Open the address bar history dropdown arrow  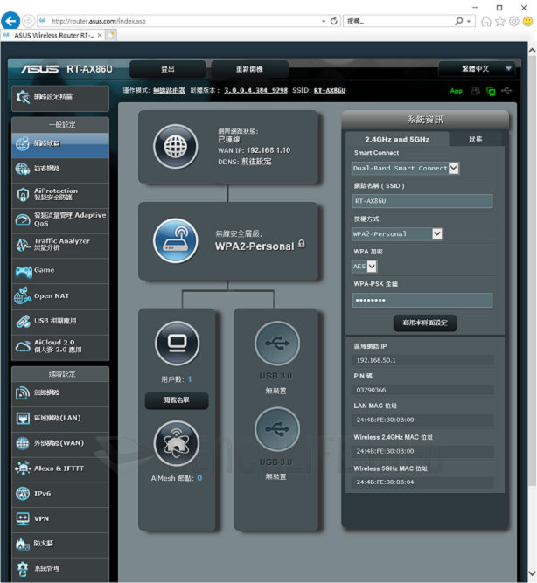coord(324,22)
